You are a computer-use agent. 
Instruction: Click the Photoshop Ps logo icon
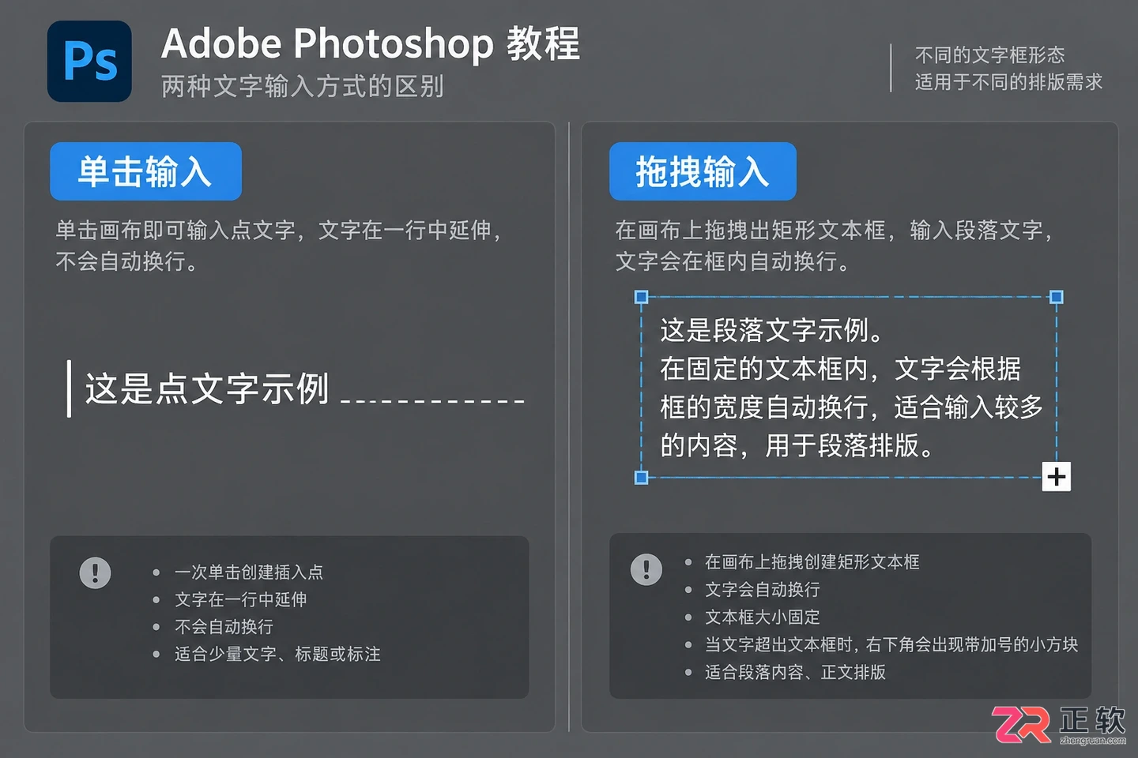click(89, 62)
